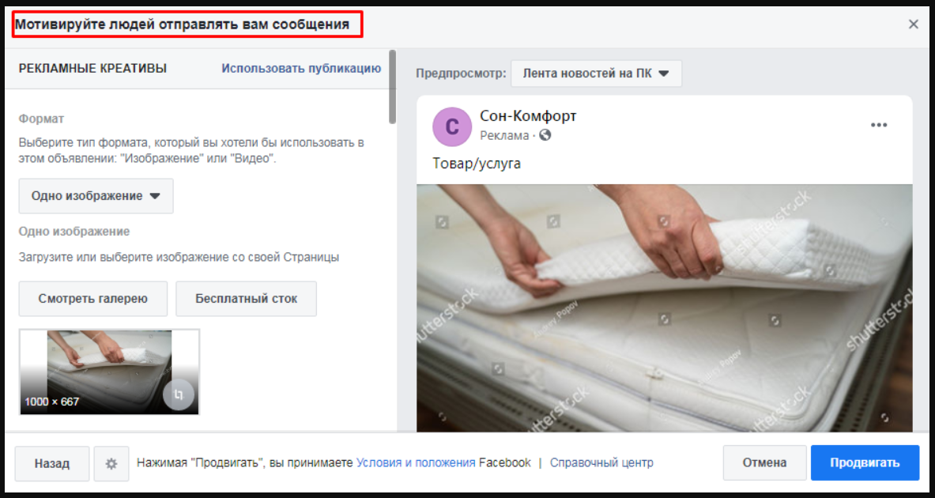Open the gear settings icon near Назад

111,463
